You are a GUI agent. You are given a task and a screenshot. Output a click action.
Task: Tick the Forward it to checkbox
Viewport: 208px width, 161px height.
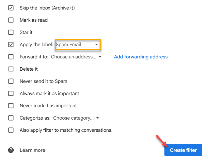[x=11, y=57]
